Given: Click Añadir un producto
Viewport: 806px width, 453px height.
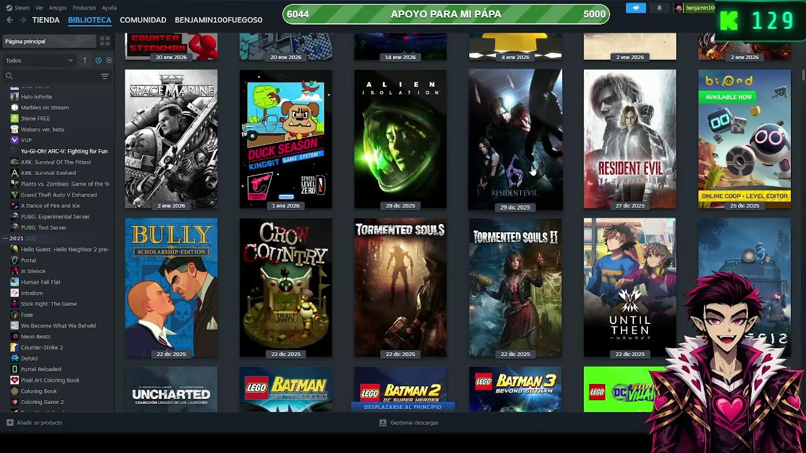Looking at the screenshot, I should coord(35,423).
